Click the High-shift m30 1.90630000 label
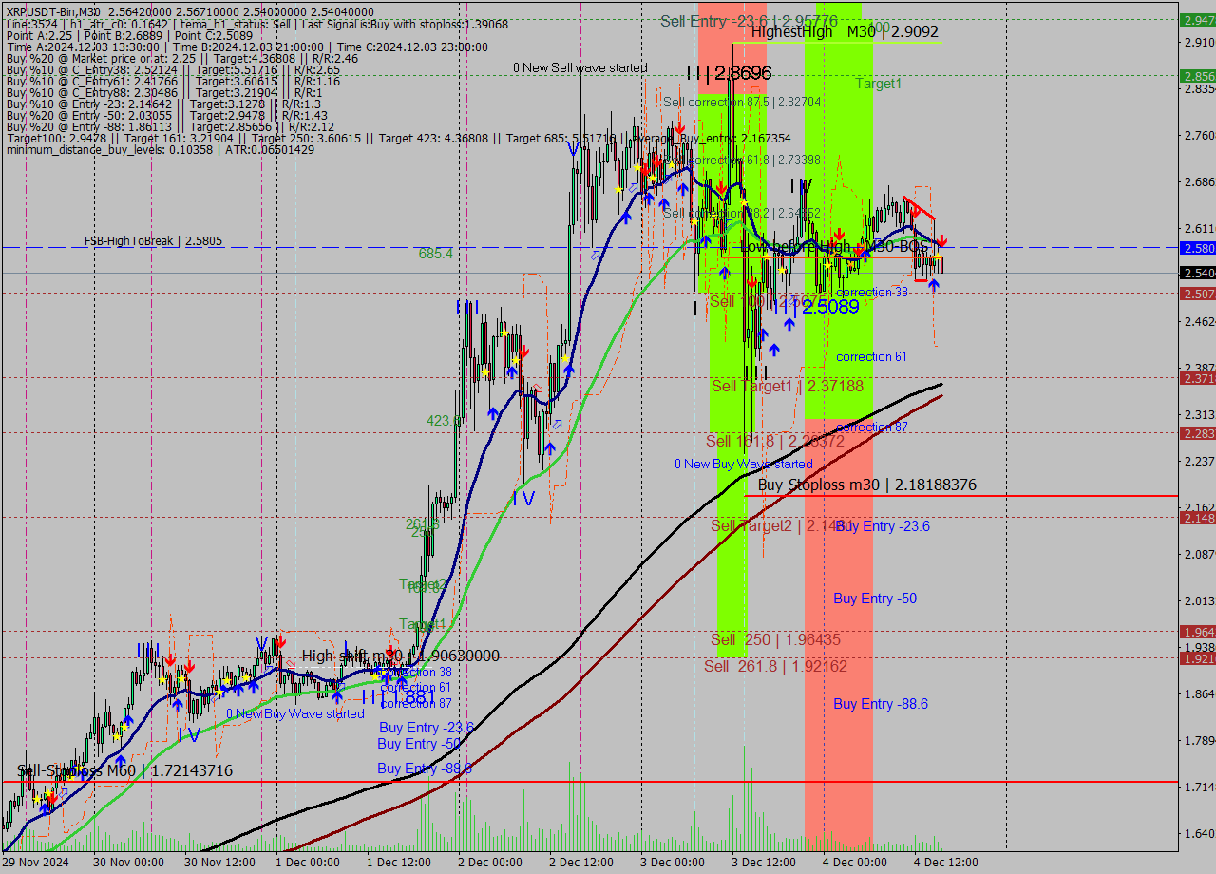The image size is (1216, 874). click(x=401, y=655)
